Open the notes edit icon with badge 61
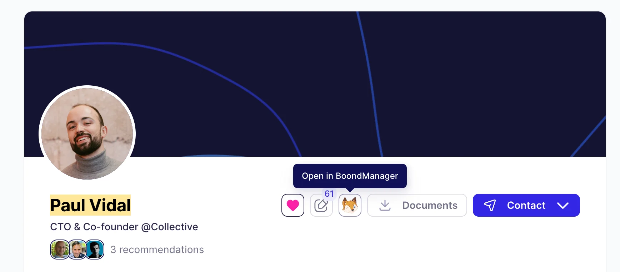 [x=321, y=205]
